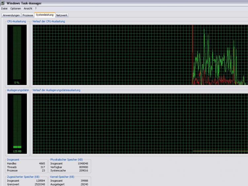
Task: Click the Ausgelagert value 28240
Action: 84,184
